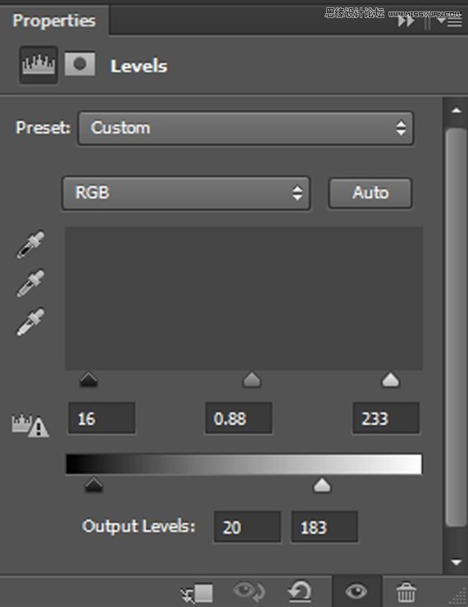The image size is (468, 607).
Task: Select the Levels adjustment histogram icon
Action: (x=39, y=65)
